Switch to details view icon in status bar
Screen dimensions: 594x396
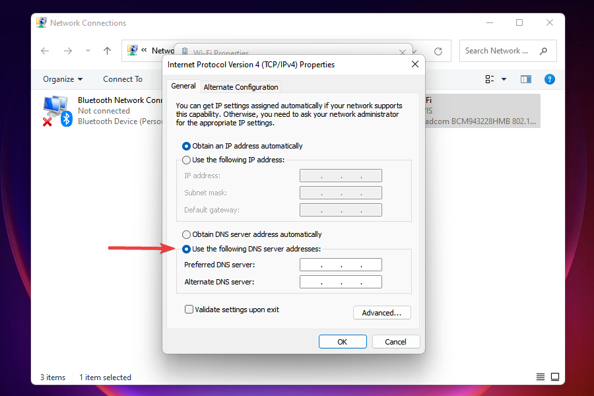tap(541, 377)
